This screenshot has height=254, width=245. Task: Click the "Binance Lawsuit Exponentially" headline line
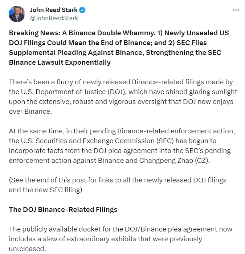(x=60, y=63)
